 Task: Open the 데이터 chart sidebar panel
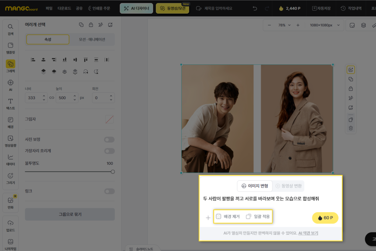tap(10, 160)
